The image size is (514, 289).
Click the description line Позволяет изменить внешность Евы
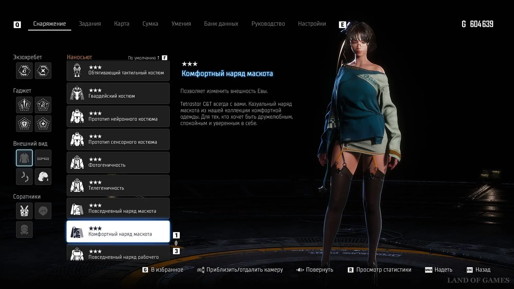[224, 91]
